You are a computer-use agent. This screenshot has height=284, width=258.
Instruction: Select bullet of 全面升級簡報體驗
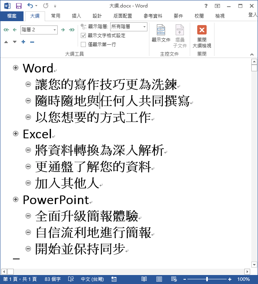pyautogui.click(x=28, y=216)
